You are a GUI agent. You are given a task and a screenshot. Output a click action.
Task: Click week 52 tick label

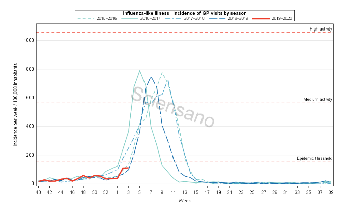[x=105, y=192]
